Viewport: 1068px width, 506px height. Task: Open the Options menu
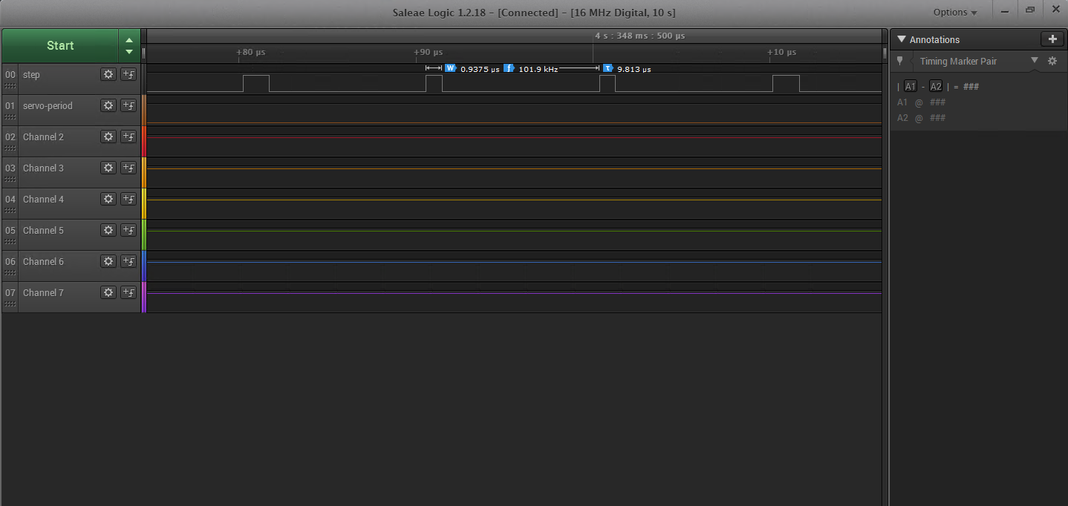tap(955, 12)
